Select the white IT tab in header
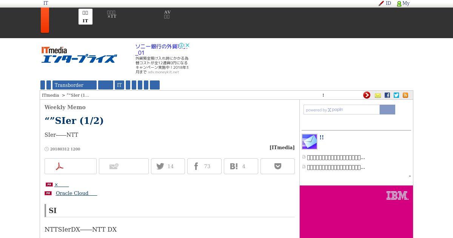453x238 pixels. click(85, 17)
